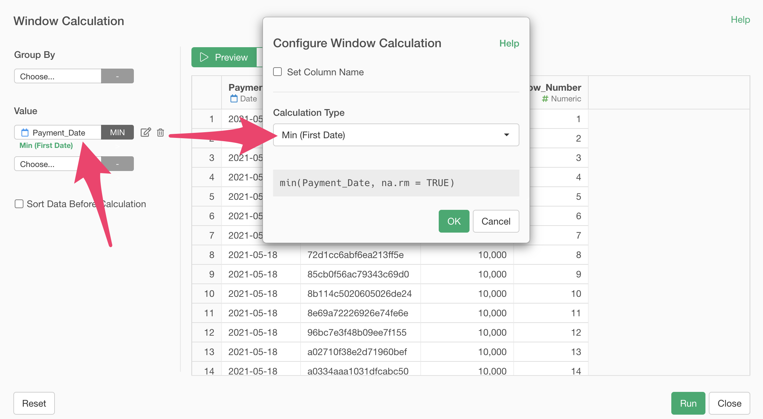
Task: Click the edit pencil icon beside Payment_Date
Action: 146,132
